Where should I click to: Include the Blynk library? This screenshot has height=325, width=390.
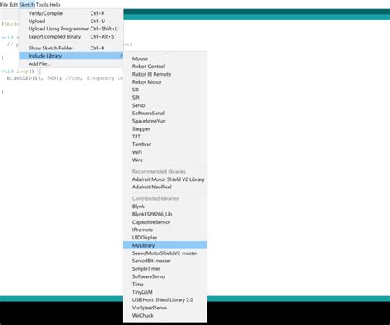(x=165, y=207)
